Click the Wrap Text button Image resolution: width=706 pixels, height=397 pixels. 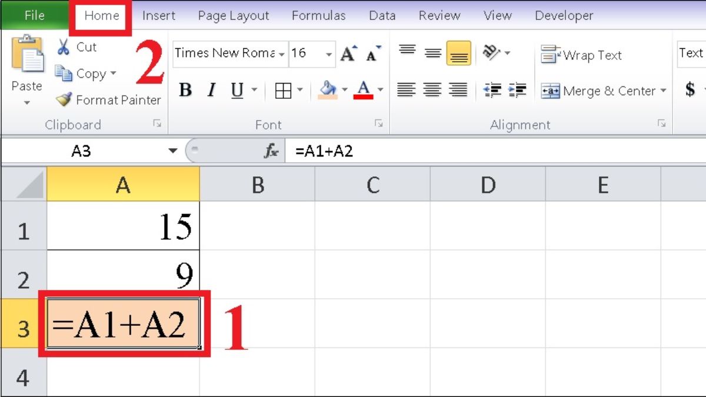581,55
